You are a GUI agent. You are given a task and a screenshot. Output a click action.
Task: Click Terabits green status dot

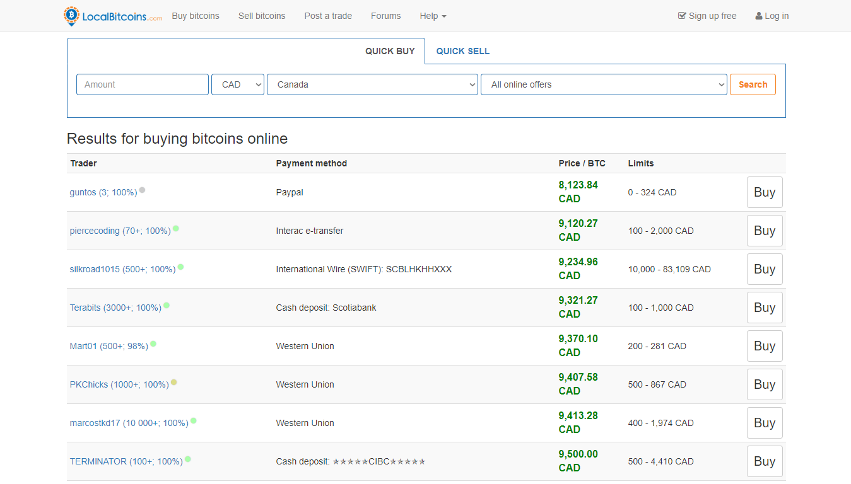pos(167,305)
